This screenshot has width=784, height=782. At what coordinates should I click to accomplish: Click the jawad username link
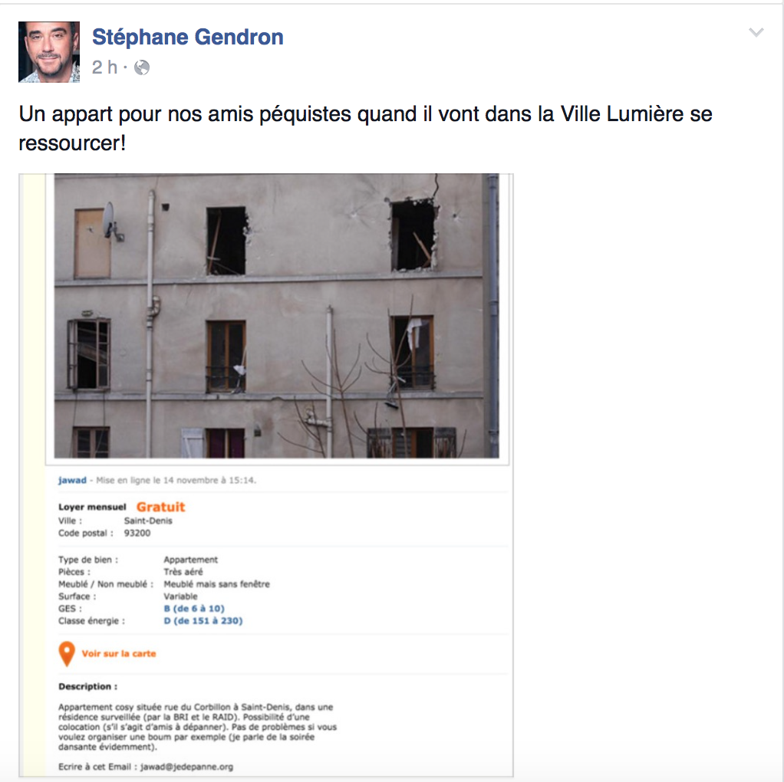click(72, 480)
